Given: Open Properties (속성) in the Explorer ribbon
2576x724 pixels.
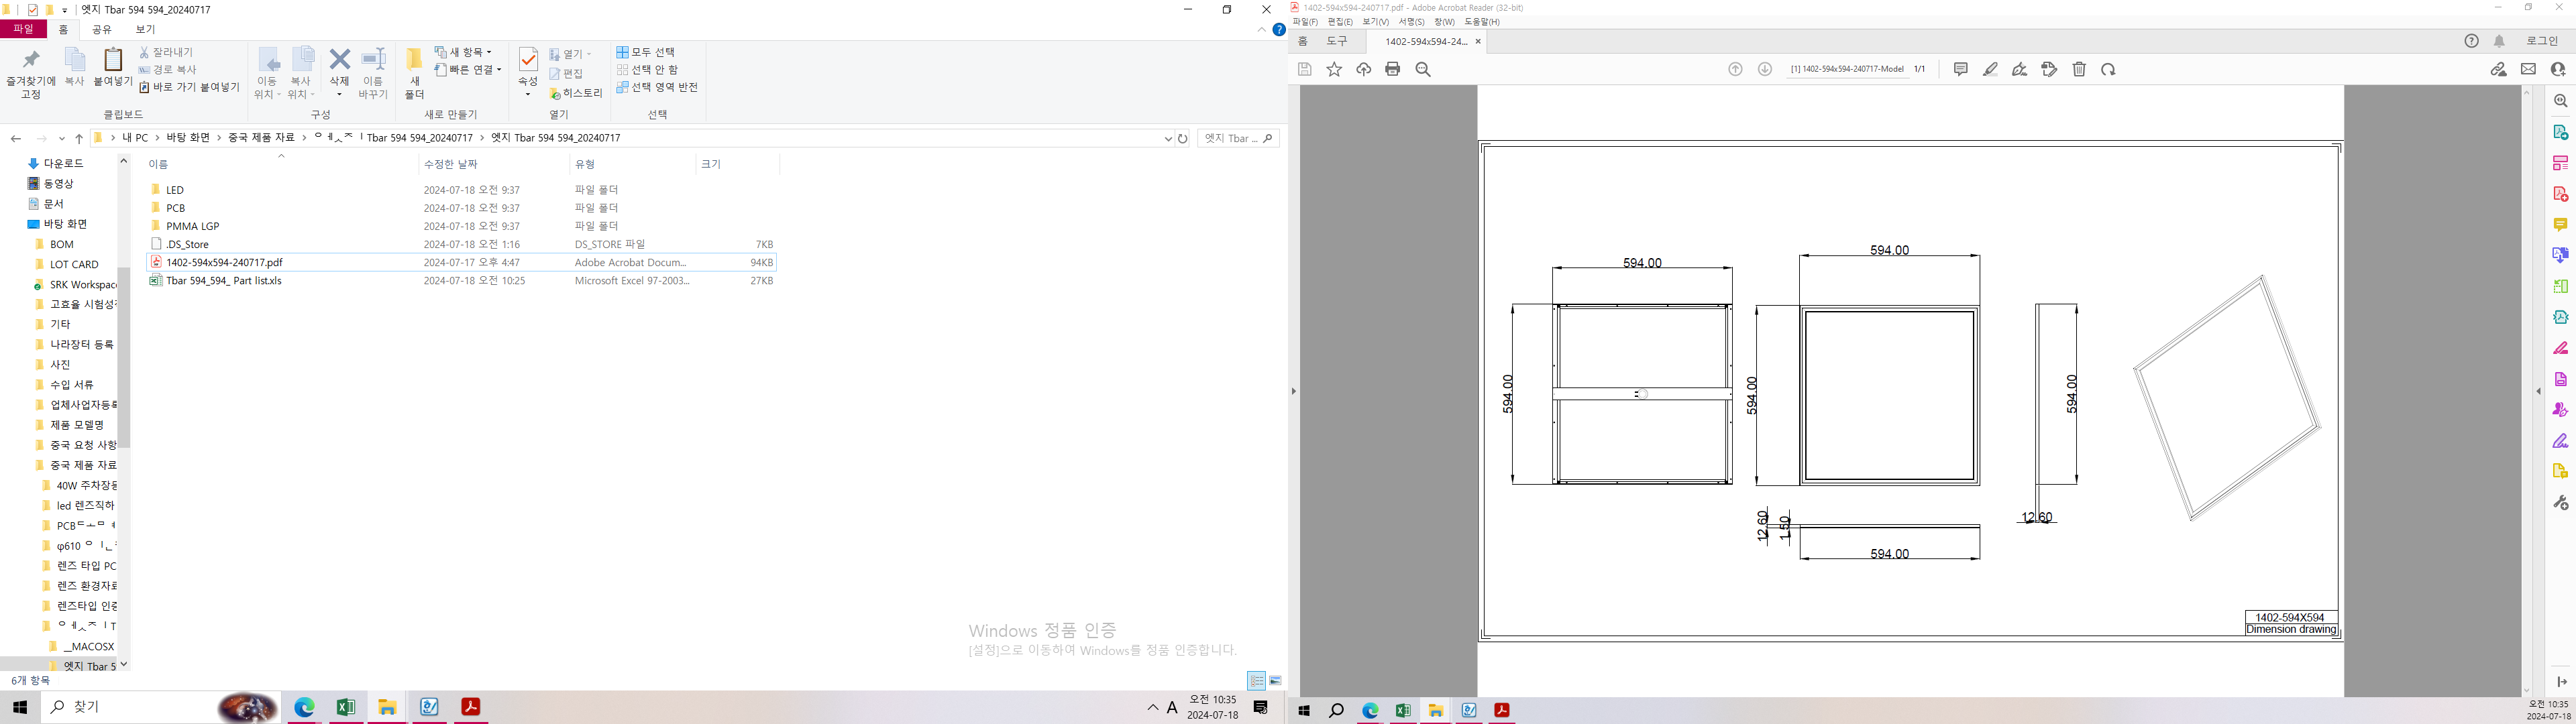Looking at the screenshot, I should [x=528, y=73].
